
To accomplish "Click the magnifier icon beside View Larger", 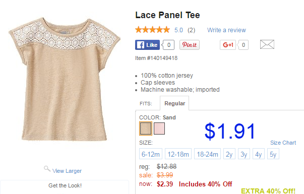I will (x=47, y=169).
